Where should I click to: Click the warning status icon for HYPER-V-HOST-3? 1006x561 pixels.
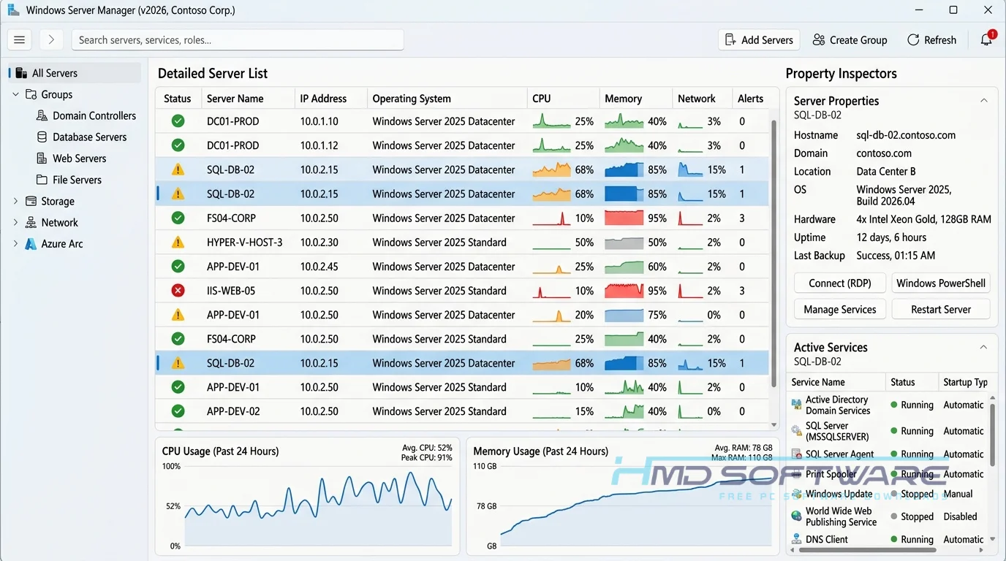[178, 242]
